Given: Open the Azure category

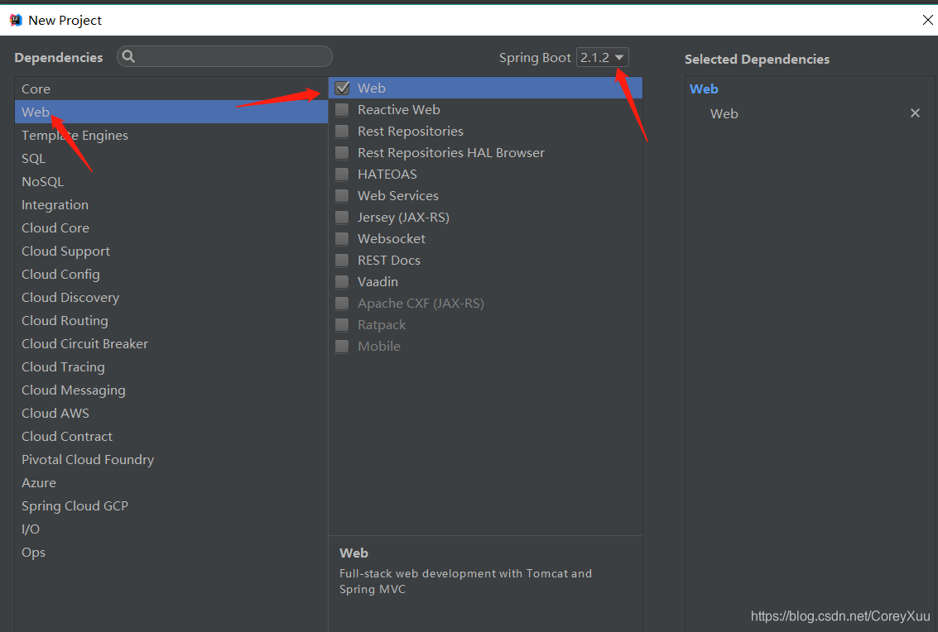Looking at the screenshot, I should tap(171, 482).
